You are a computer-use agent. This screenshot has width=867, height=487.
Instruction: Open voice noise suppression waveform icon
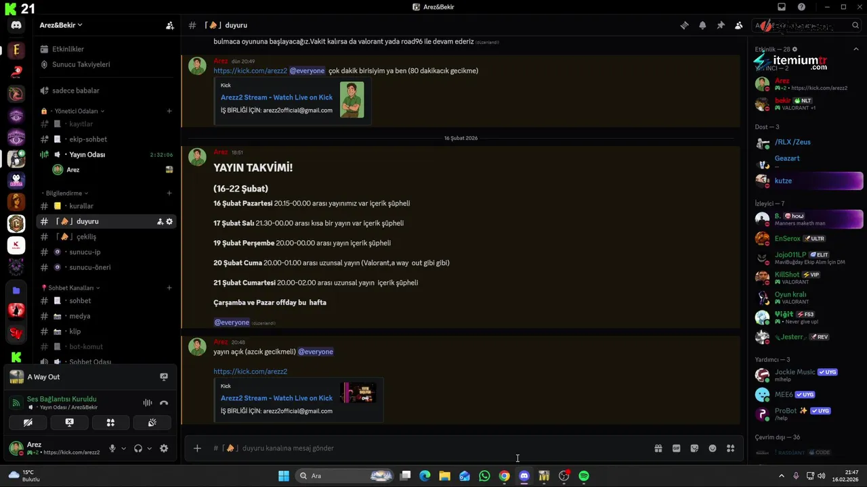point(147,402)
